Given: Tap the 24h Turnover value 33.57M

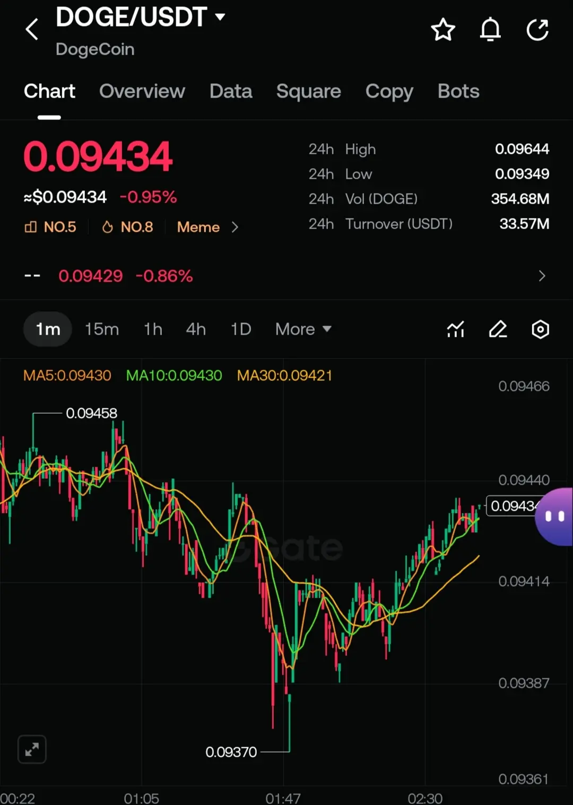Looking at the screenshot, I should (x=524, y=224).
